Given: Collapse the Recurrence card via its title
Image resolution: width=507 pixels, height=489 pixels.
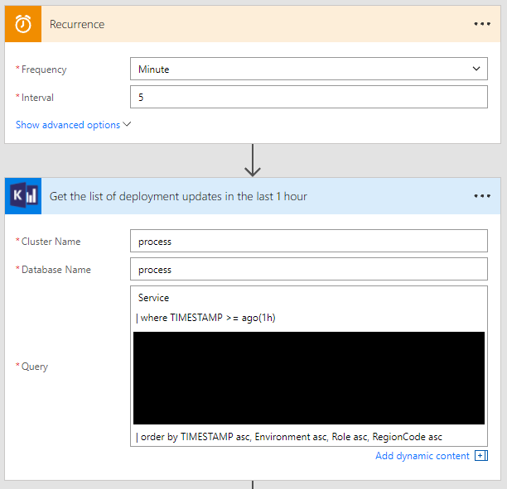Looking at the screenshot, I should (x=77, y=24).
